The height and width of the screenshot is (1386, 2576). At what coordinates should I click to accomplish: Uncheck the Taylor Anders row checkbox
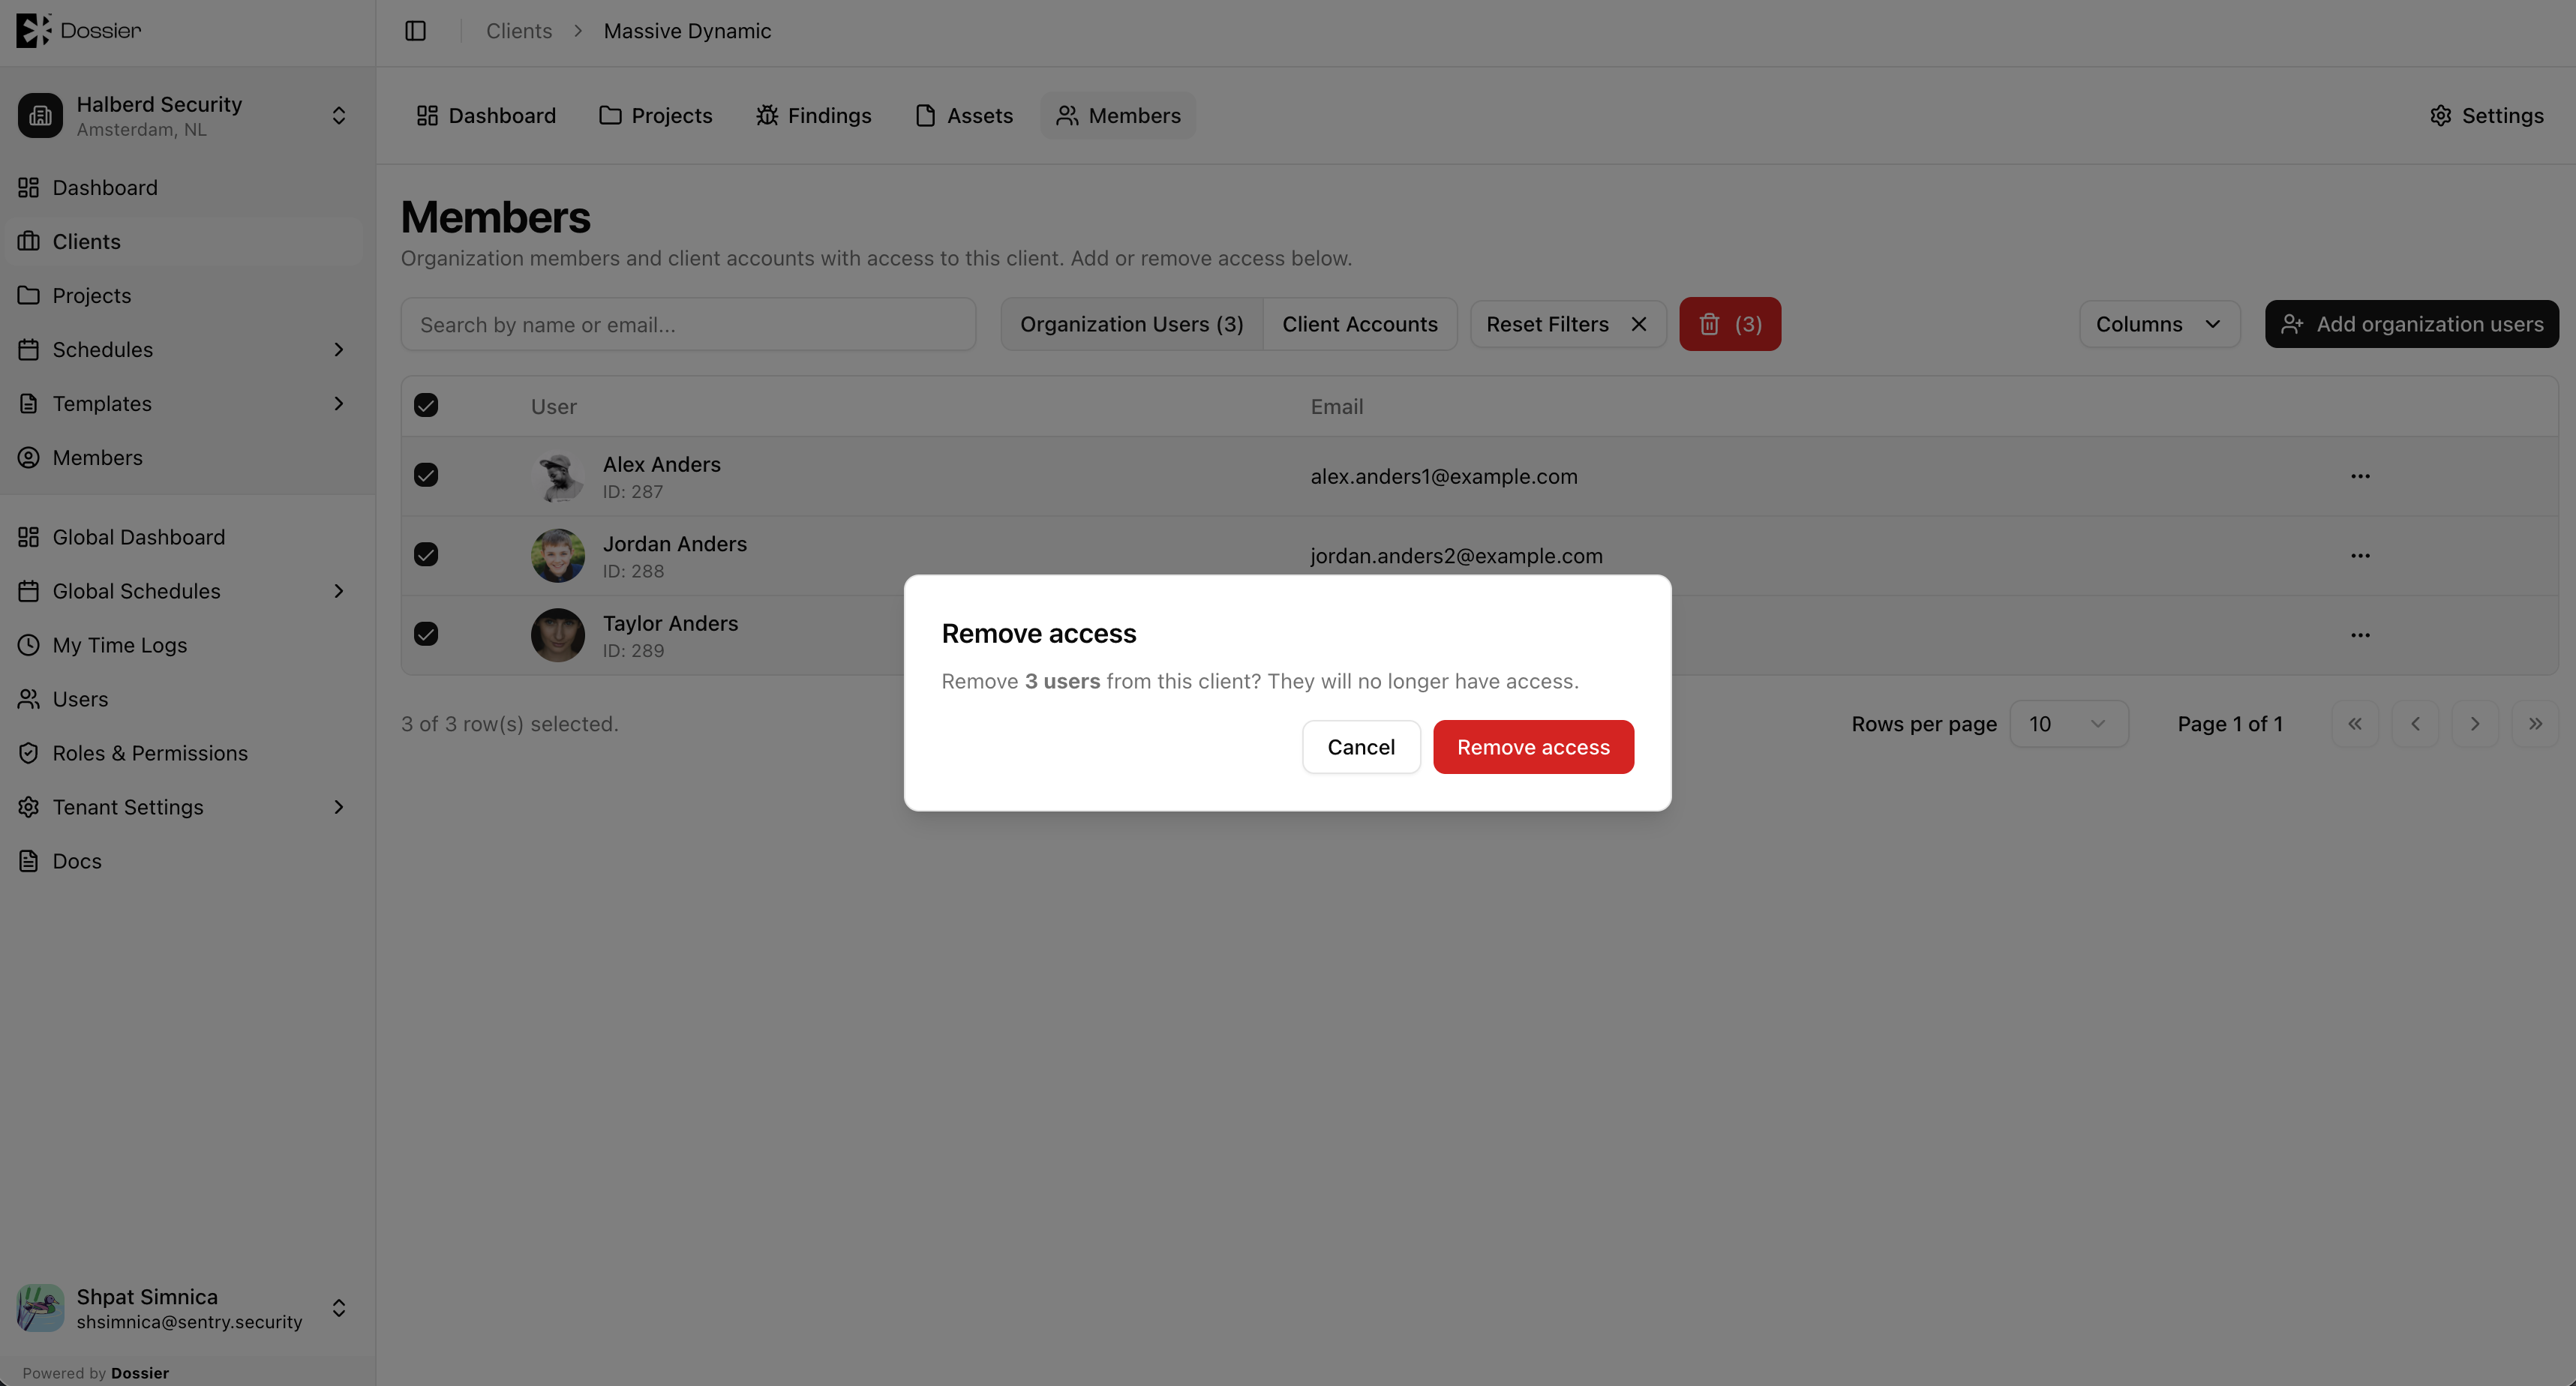(426, 634)
